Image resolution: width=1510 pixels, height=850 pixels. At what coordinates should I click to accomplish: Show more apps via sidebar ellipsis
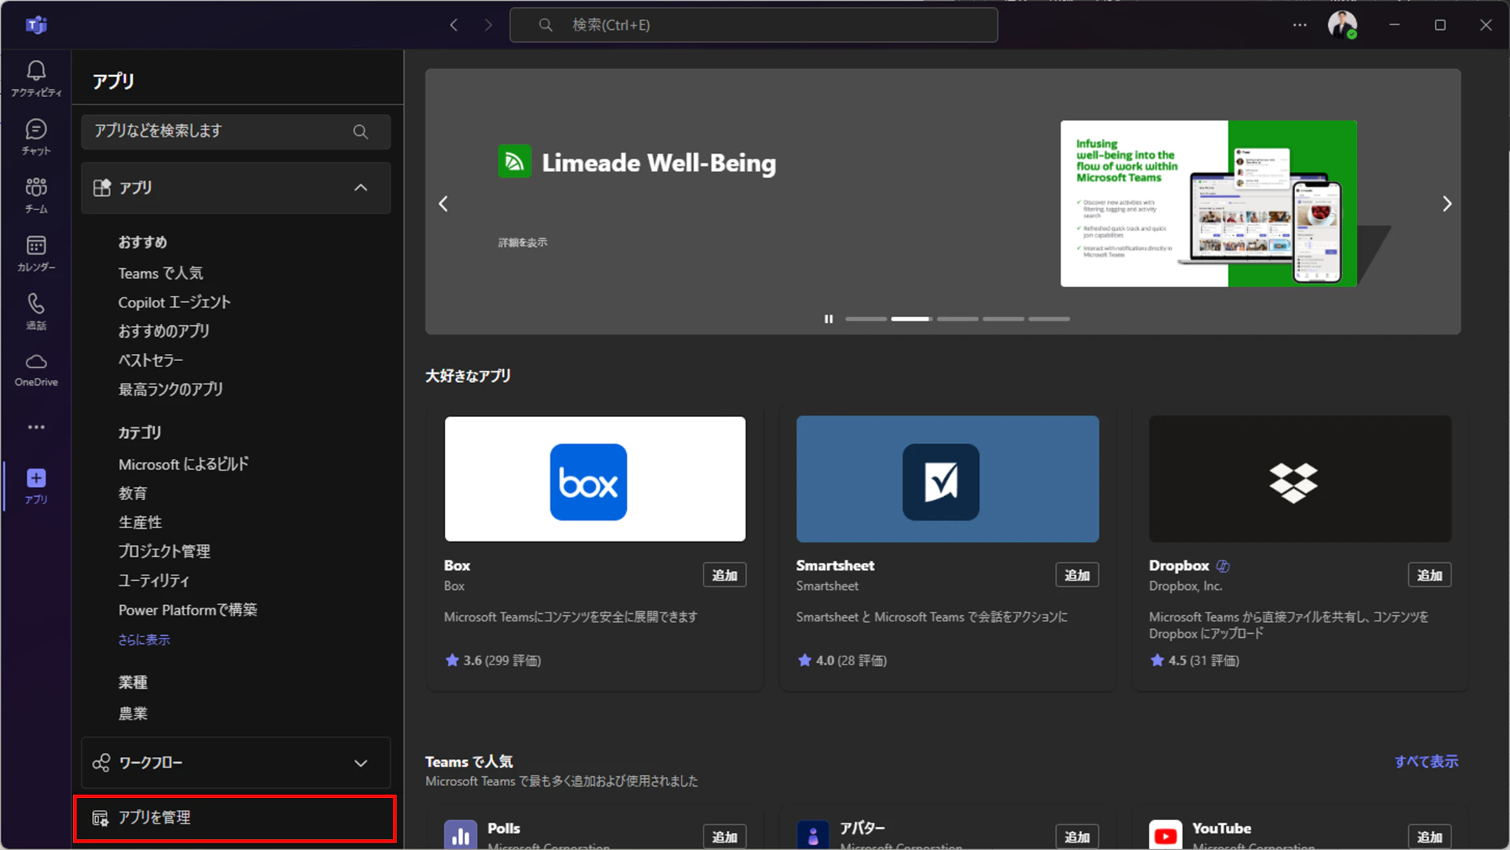(x=36, y=427)
